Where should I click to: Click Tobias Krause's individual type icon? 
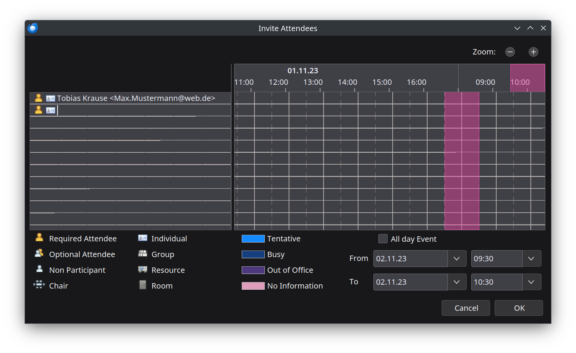51,98
